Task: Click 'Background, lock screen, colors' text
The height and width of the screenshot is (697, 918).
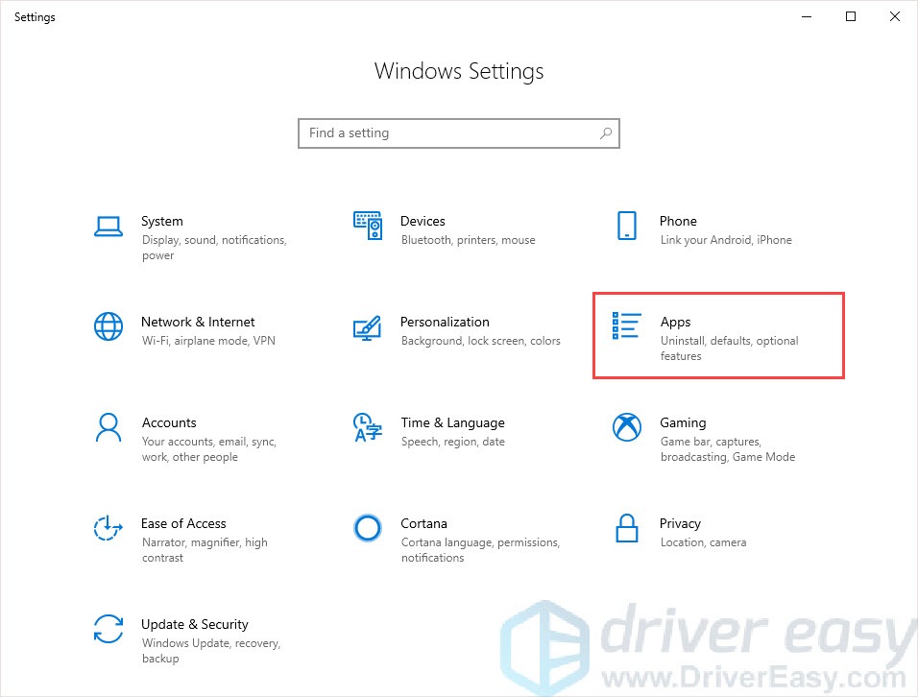Action: coord(481,341)
